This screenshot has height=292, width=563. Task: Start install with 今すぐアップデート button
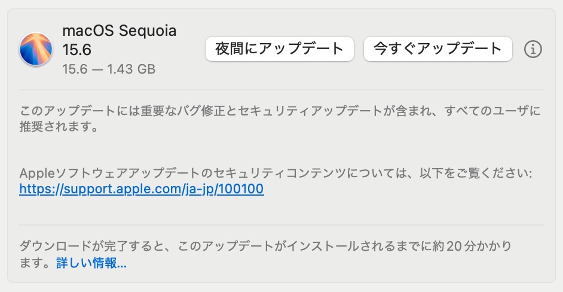[437, 49]
